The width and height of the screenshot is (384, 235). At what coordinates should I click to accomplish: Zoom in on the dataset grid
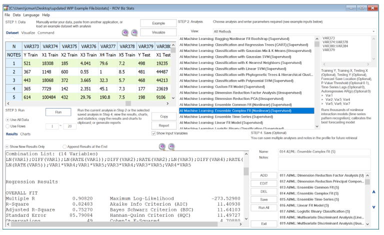click(125, 32)
